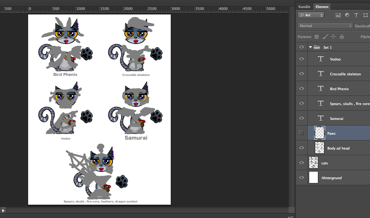
Task: Toggle visibility of the Vodoo text layer
Action: 302,59
